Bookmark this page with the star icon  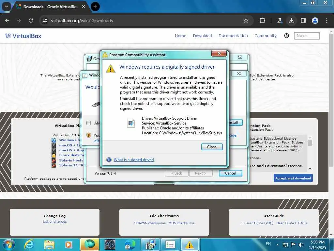click(x=246, y=21)
